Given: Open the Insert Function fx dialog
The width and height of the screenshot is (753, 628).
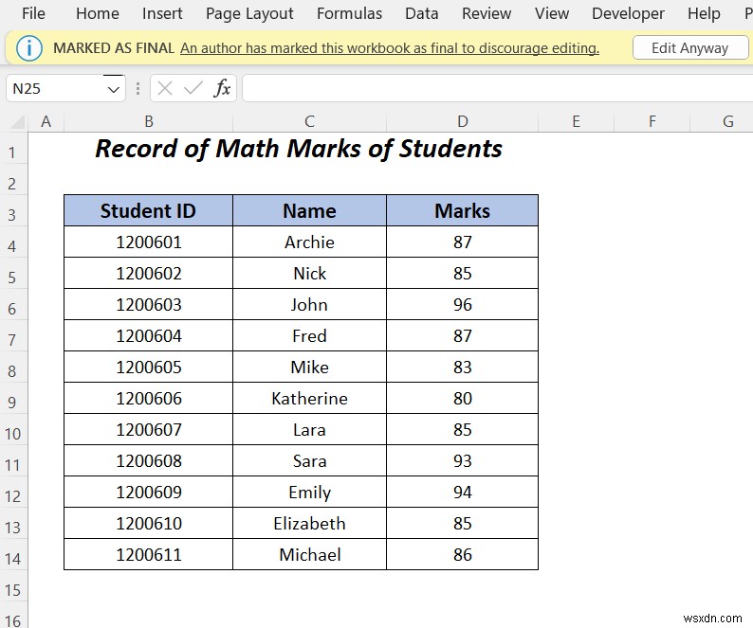Looking at the screenshot, I should 222,88.
